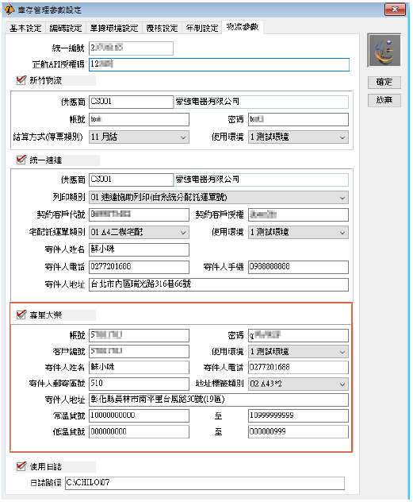
Task: Click 寄件人電話 field in 嘉里大榮 section
Action: point(298,368)
